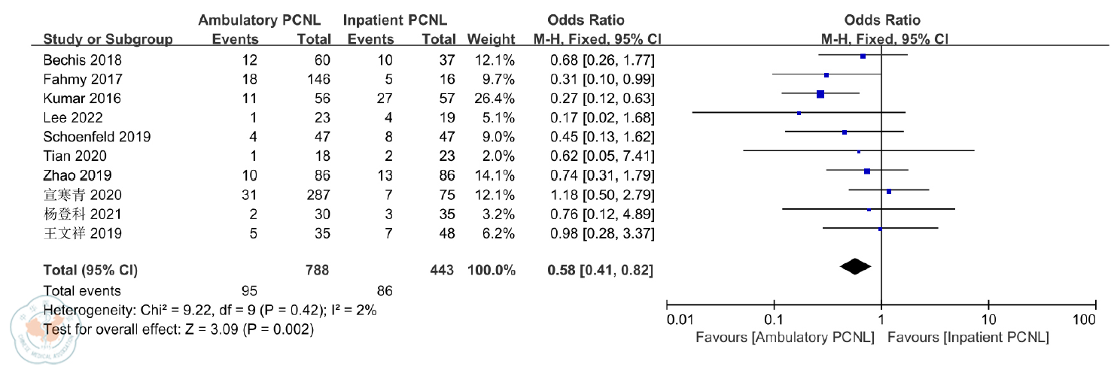Click the Study or Subgroup column header
This screenshot has width=1114, height=373.
[x=108, y=39]
